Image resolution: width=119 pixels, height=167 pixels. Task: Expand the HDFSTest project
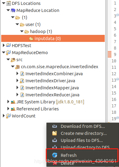pyautogui.click(x=4, y=45)
